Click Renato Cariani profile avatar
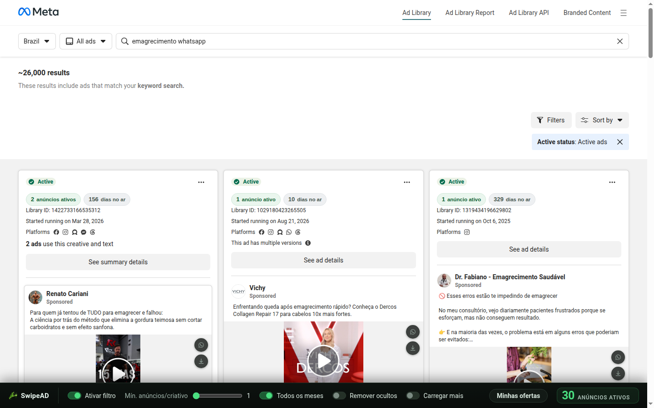 [35, 297]
